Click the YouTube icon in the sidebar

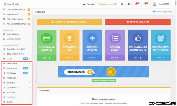4,93
